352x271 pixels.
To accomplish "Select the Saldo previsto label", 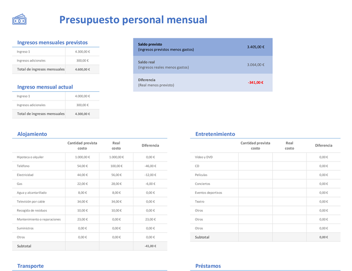I will (x=150, y=44).
